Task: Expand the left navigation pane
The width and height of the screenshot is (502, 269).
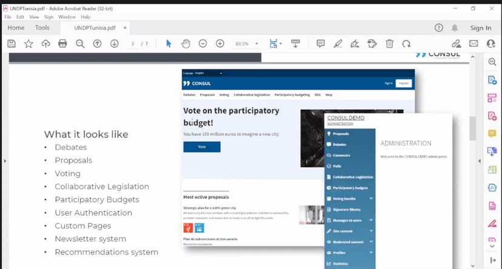Action: (x=5, y=161)
